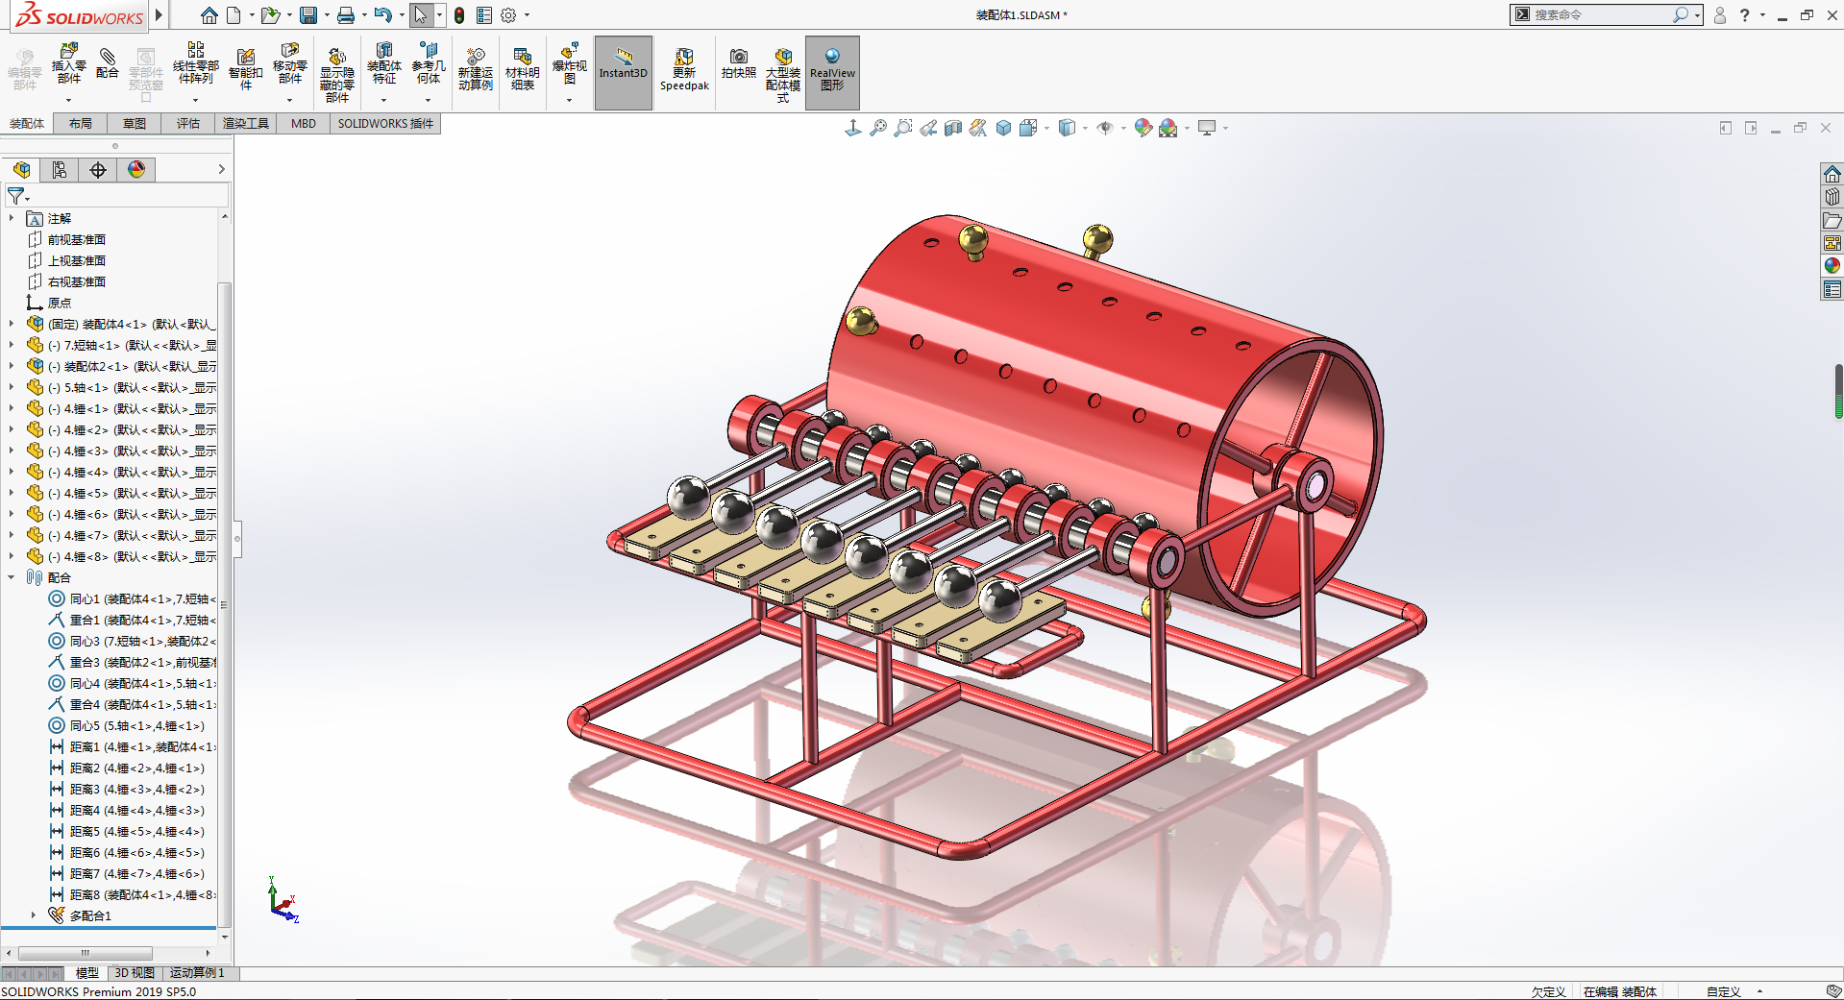Open the Options gear icon
This screenshot has width=1844, height=1000.
coord(508,15)
